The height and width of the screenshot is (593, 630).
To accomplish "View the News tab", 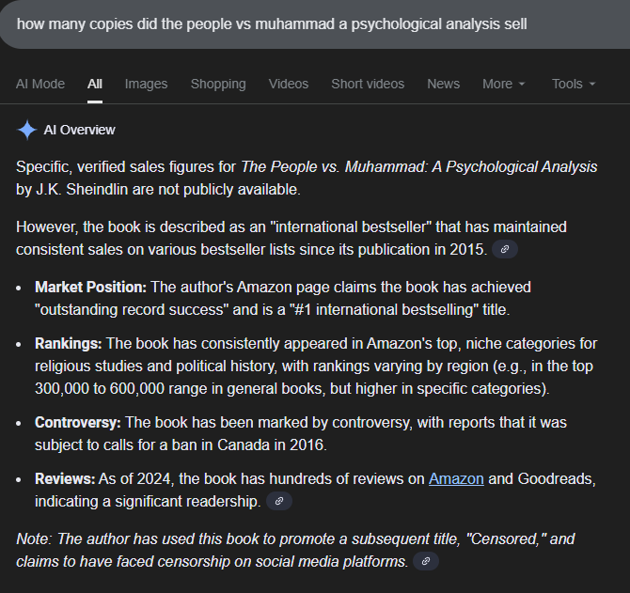I will click(x=443, y=84).
